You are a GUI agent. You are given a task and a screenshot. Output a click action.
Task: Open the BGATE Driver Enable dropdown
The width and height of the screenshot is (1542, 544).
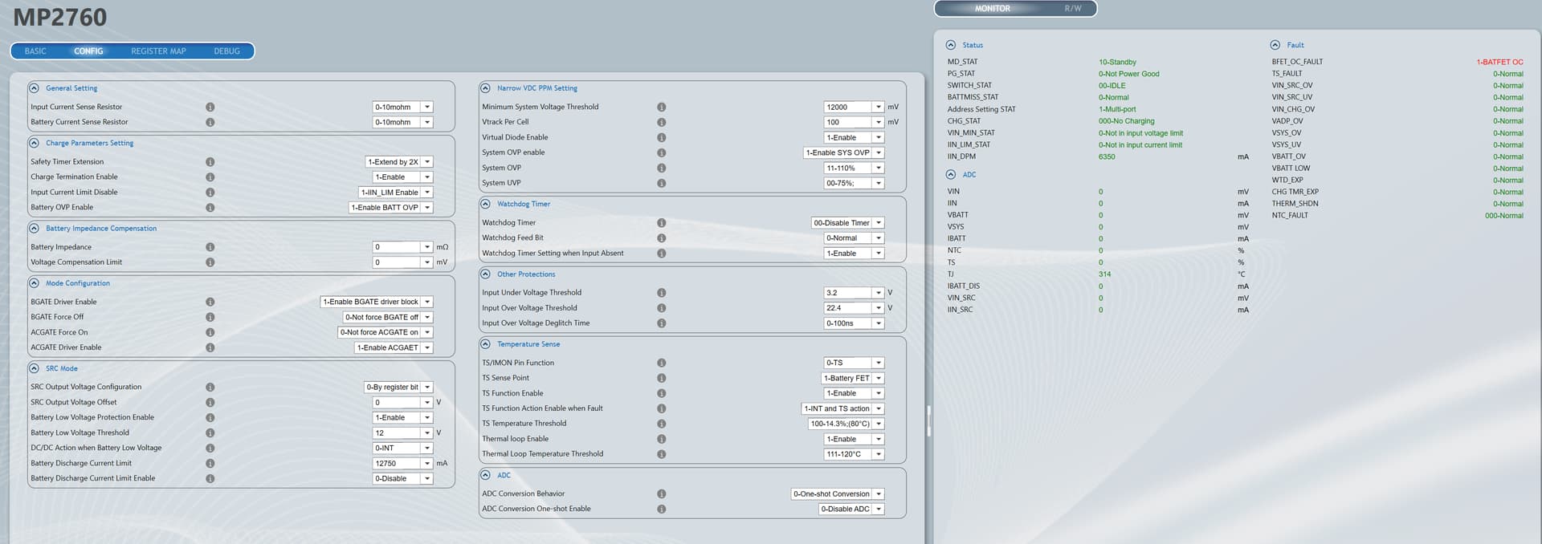pyautogui.click(x=427, y=302)
